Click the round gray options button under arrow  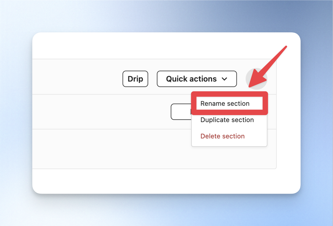tap(256, 79)
